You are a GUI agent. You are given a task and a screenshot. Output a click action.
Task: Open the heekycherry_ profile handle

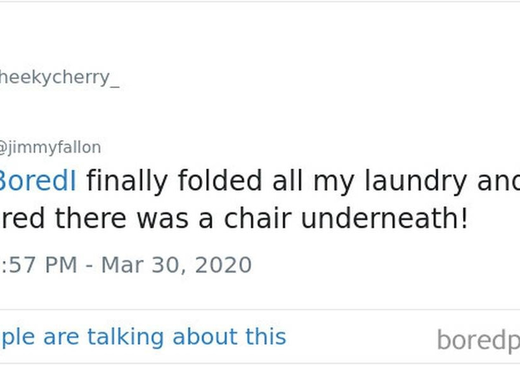(x=59, y=79)
